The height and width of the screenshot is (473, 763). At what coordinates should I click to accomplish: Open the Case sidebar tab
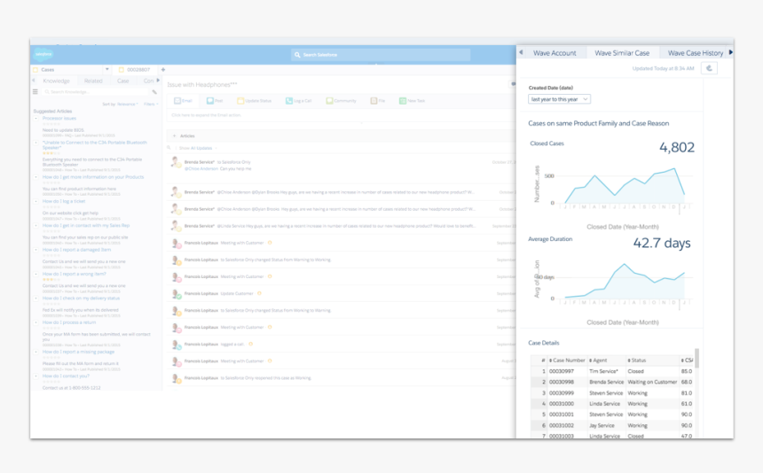coord(123,81)
